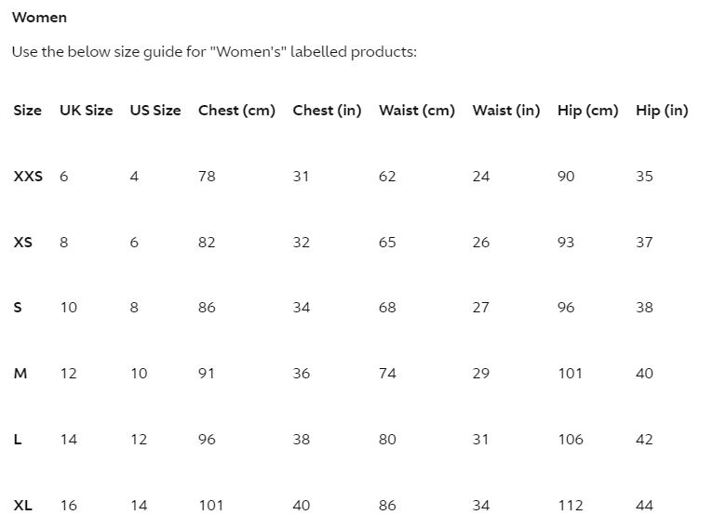The image size is (713, 528).
Task: Click the Waist (in) column header
Action: 506,111
